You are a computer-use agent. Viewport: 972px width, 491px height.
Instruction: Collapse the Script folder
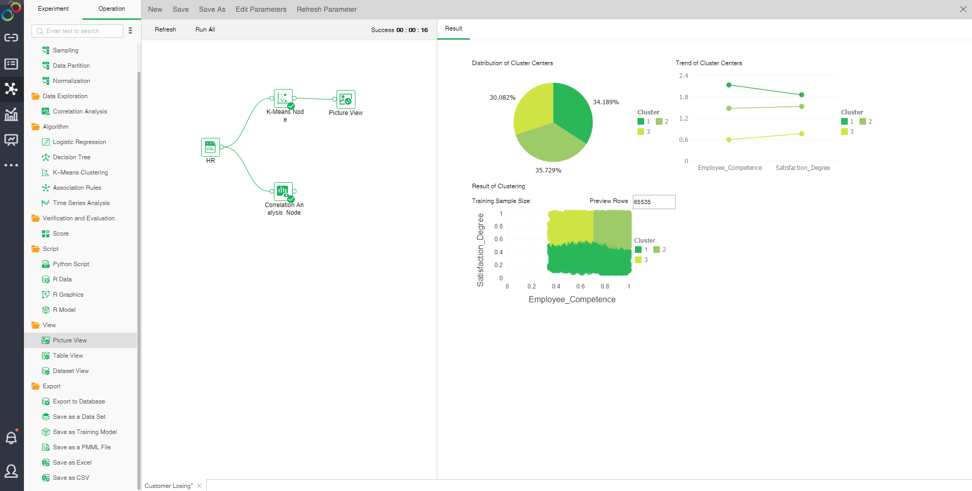pyautogui.click(x=36, y=249)
